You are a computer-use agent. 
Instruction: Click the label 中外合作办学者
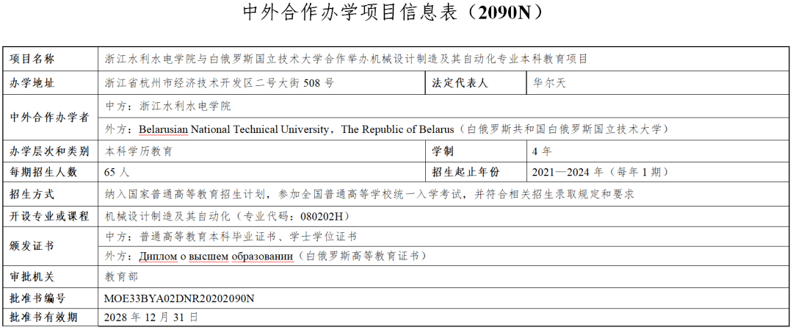50,118
